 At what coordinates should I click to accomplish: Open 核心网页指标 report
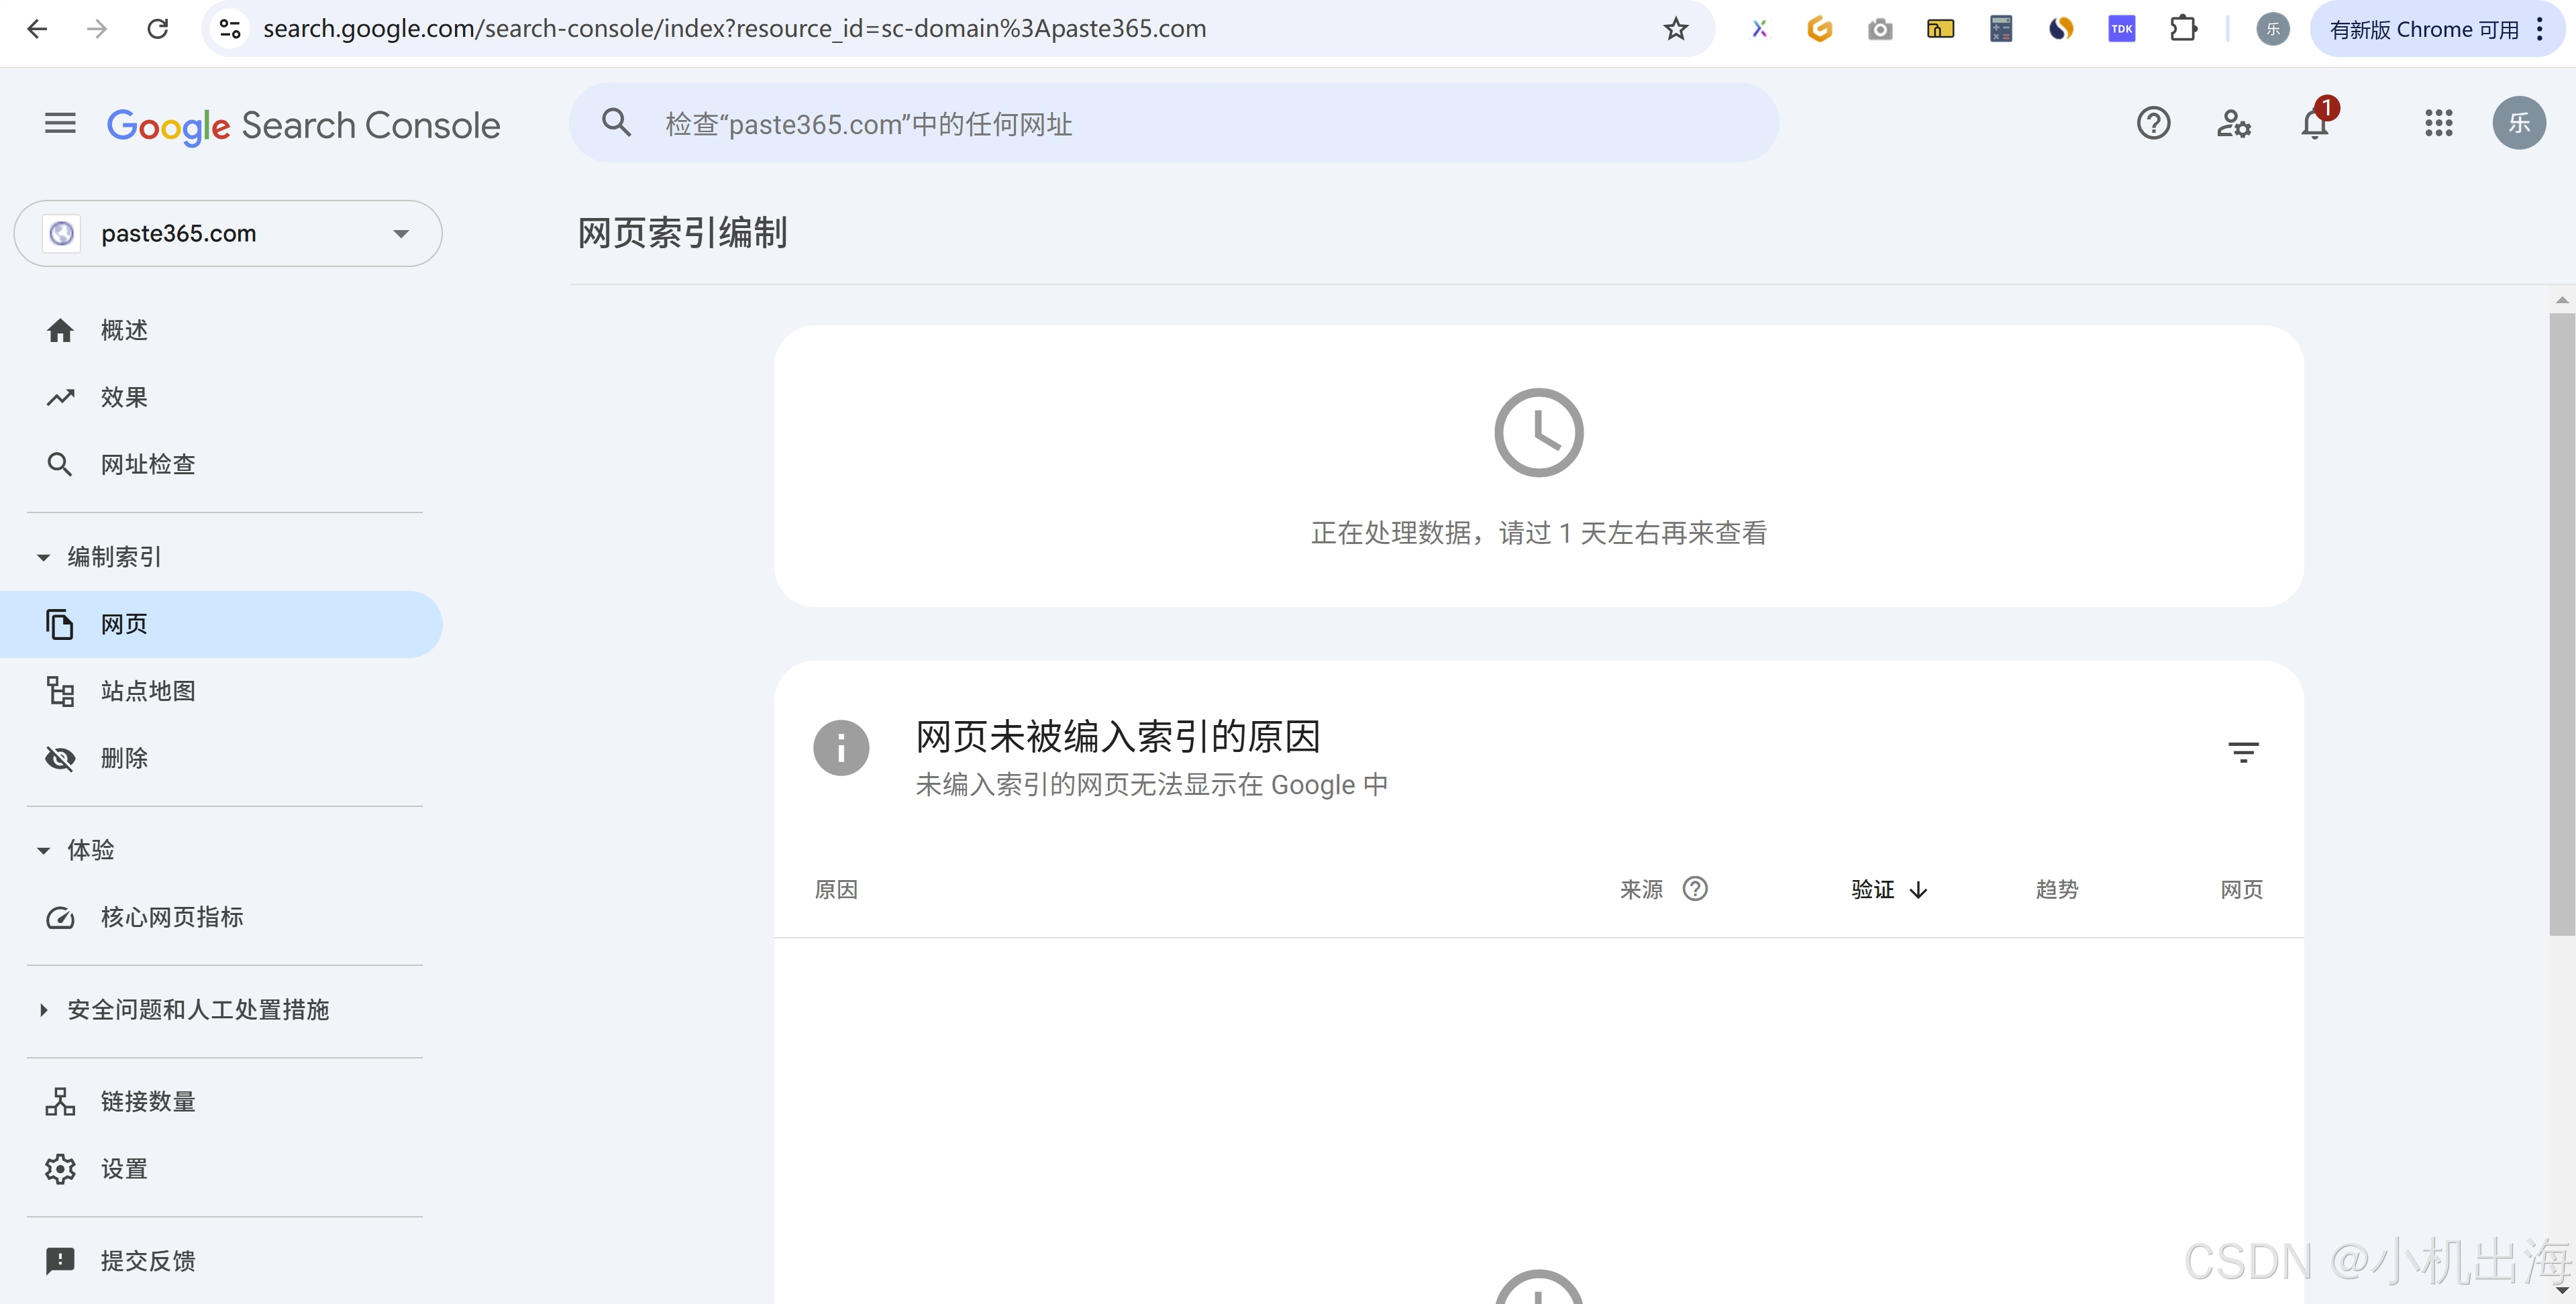pyautogui.click(x=171, y=917)
